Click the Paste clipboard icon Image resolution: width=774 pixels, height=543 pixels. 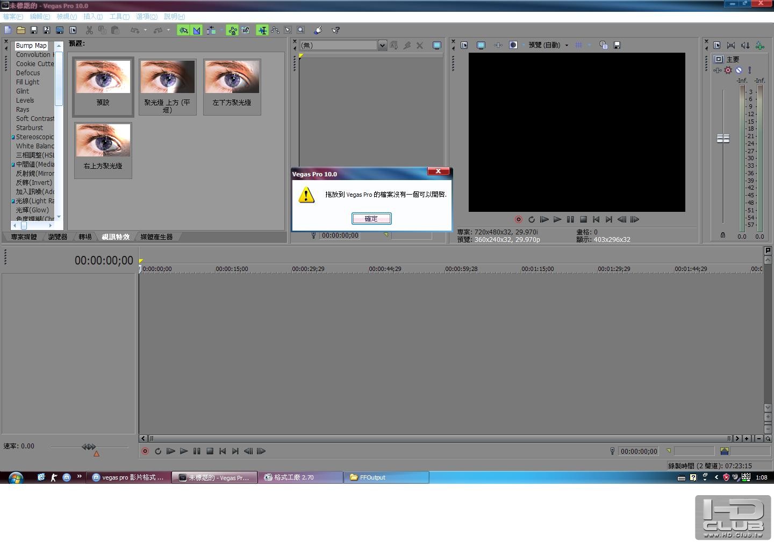pos(115,30)
